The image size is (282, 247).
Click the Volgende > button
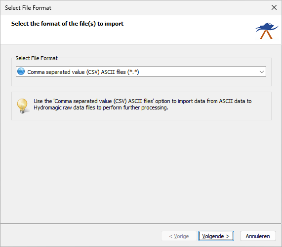click(x=216, y=236)
